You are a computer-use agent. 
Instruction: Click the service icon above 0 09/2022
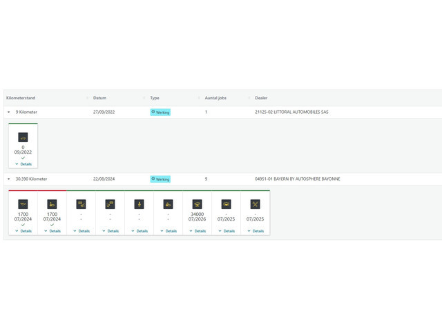23,137
